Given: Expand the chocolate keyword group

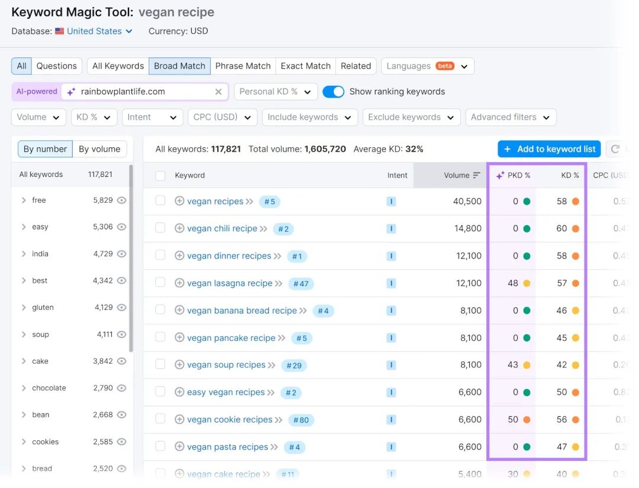Looking at the screenshot, I should click(x=24, y=388).
